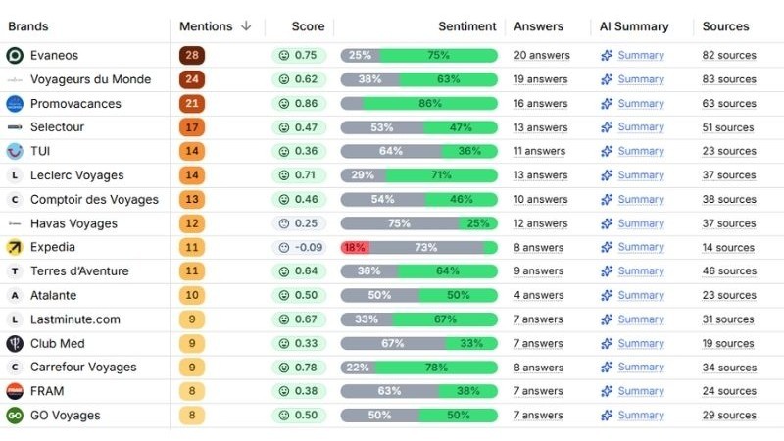This screenshot has height=441, width=784.
Task: Click the Club Med trident logo icon
Action: 15,343
